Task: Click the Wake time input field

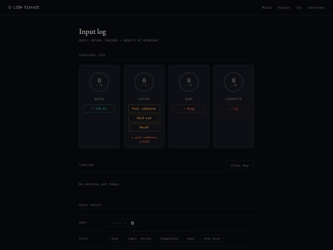Action: (123, 223)
